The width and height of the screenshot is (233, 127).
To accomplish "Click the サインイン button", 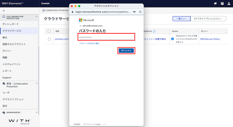I will pos(126,51).
